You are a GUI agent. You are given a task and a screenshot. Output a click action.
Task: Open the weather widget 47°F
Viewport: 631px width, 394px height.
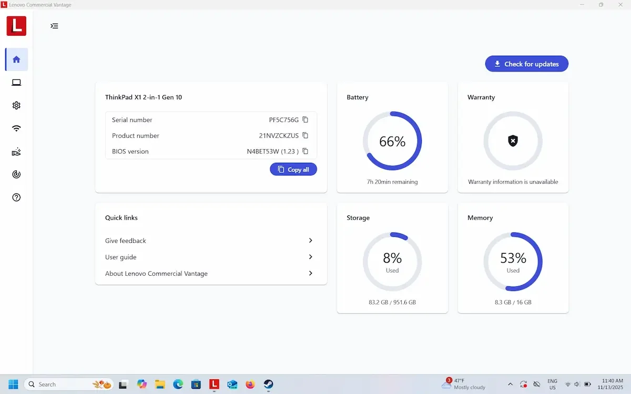pos(464,384)
